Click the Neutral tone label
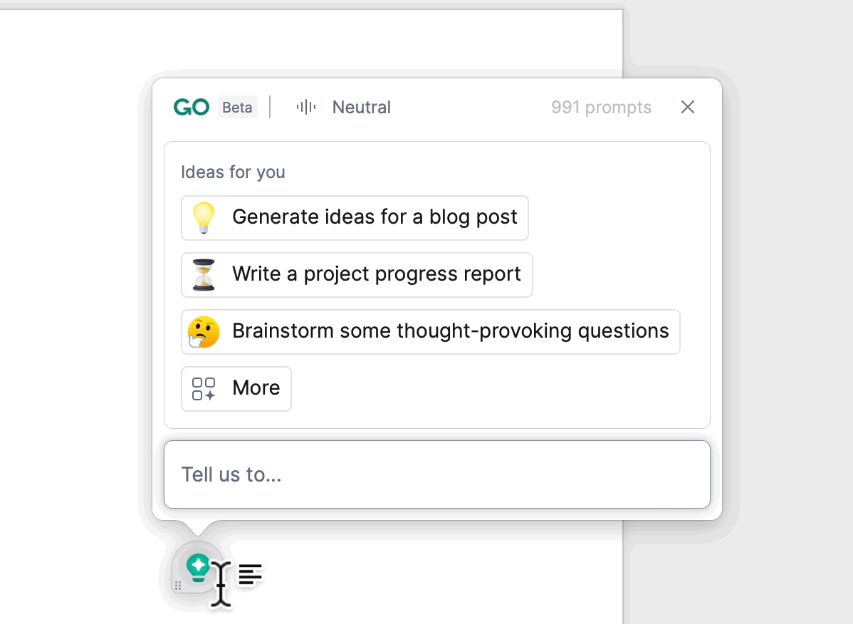The width and height of the screenshot is (853, 624). (x=361, y=107)
